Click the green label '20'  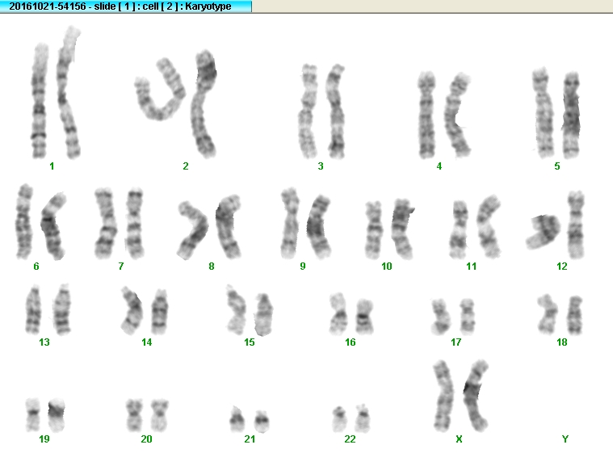(147, 439)
